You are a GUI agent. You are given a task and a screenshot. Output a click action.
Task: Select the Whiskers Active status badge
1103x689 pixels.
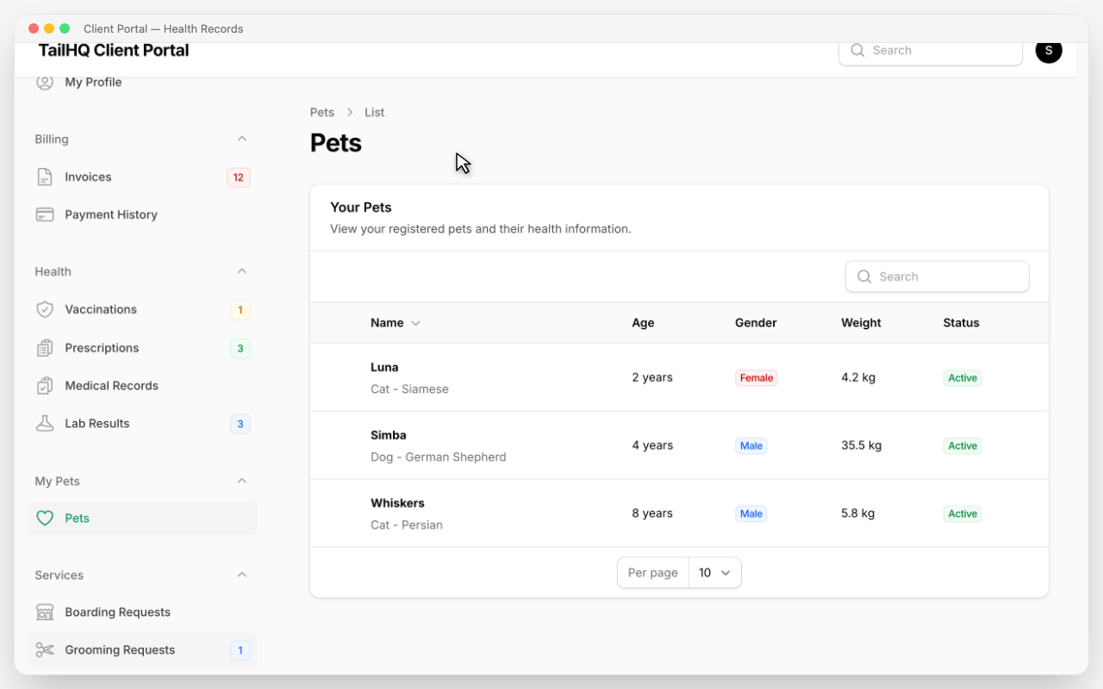962,513
